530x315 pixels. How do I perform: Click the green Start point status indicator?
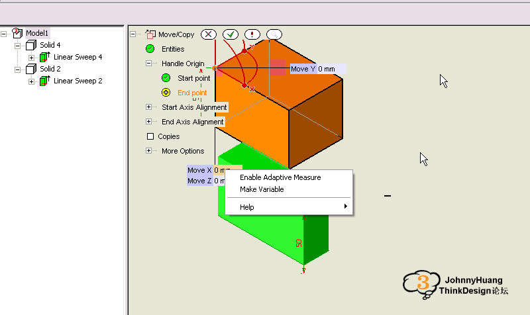(x=166, y=78)
